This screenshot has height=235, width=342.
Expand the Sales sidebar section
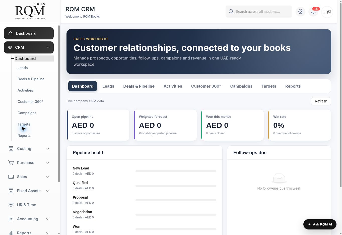(x=48, y=177)
